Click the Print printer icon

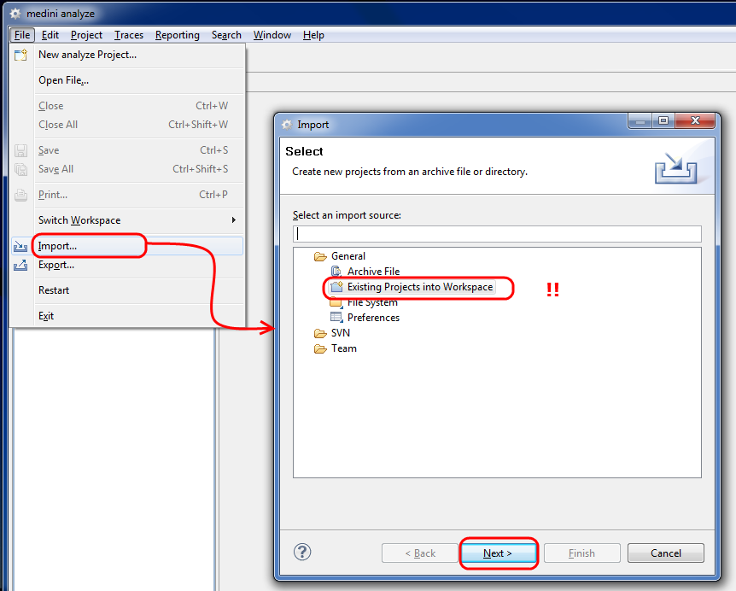(x=20, y=195)
